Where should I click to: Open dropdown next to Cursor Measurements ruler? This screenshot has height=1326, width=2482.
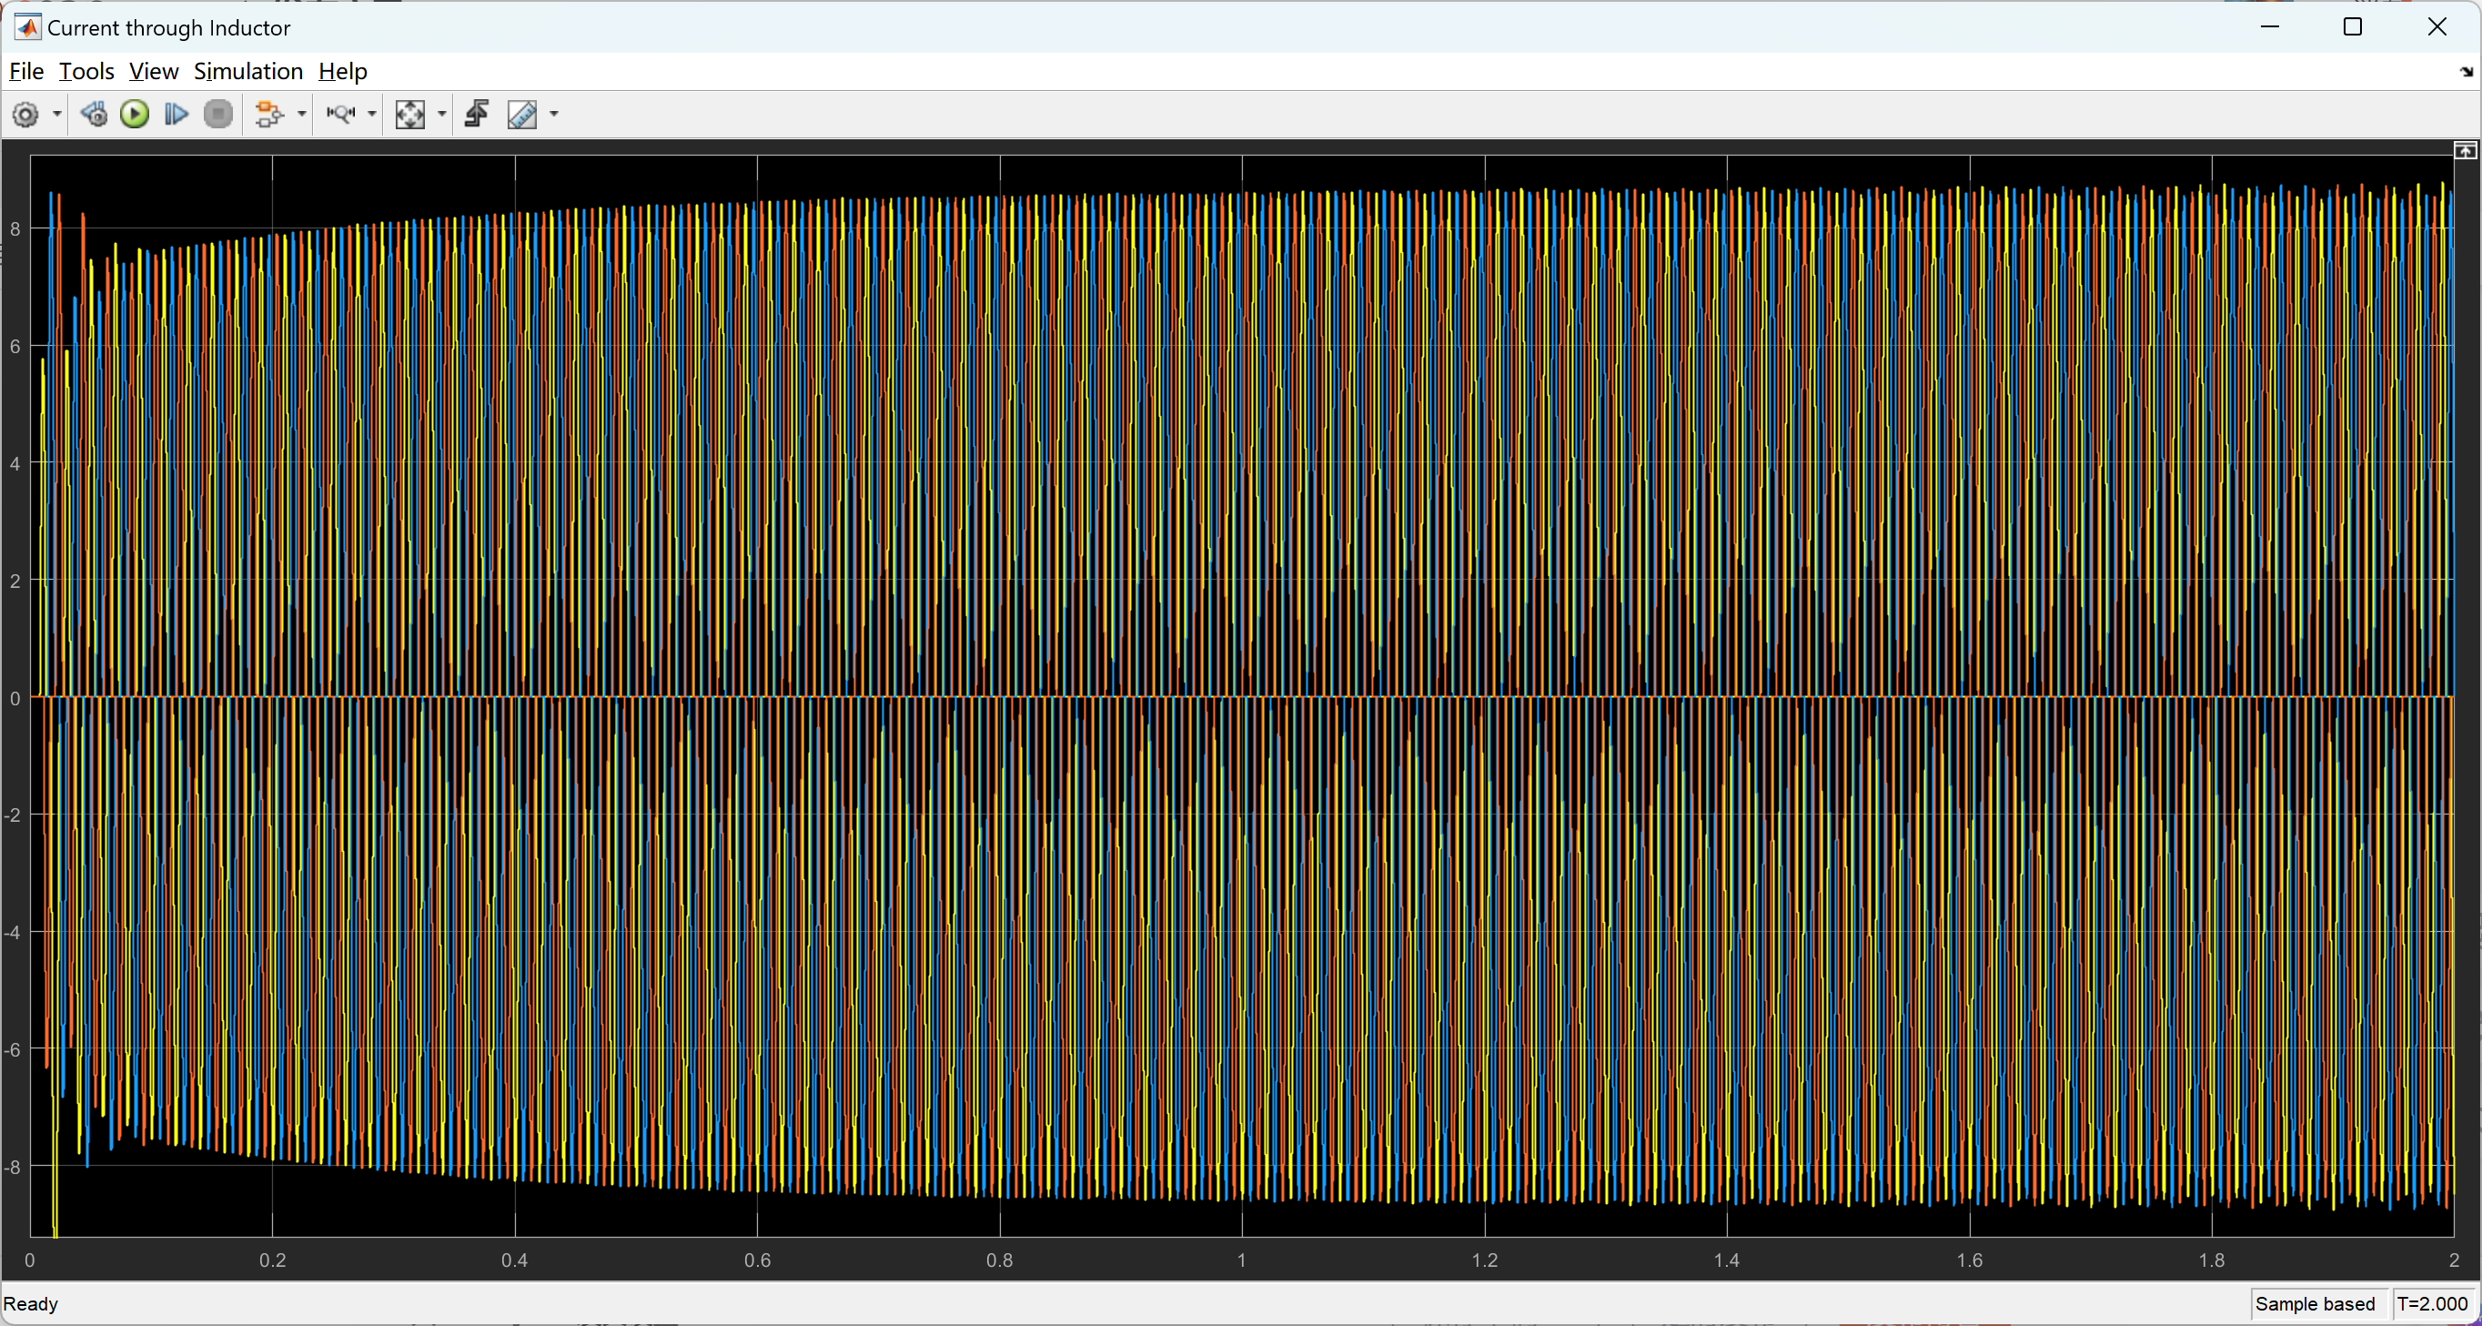(554, 115)
